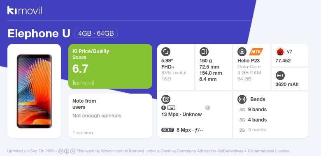
Task: Click the green Ki Price/Quality Score card
Action: (x=110, y=67)
